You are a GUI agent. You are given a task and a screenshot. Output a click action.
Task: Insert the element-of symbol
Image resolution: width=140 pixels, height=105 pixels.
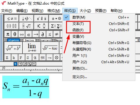pos(29,34)
